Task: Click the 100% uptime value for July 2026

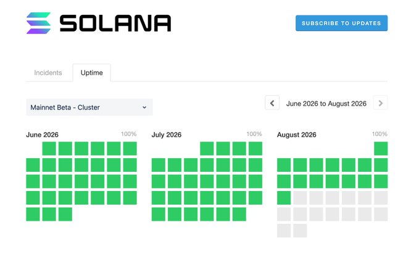Action: tap(254, 134)
